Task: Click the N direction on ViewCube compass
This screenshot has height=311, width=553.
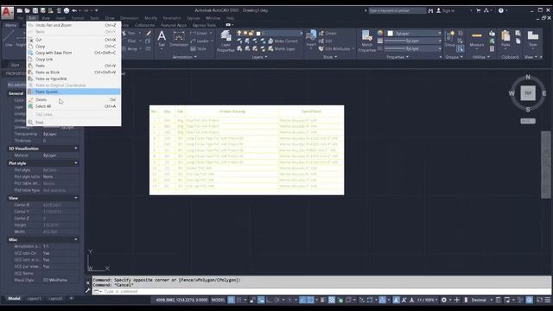Action: click(528, 77)
